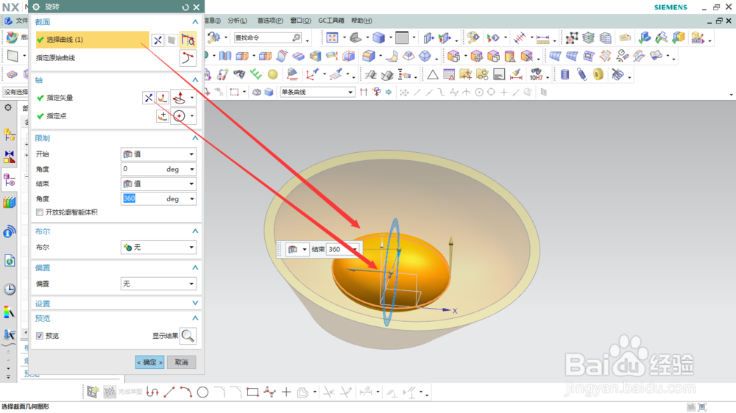Click the Specify Vector row in Axis group
This screenshot has width=736, height=413.
point(89,98)
